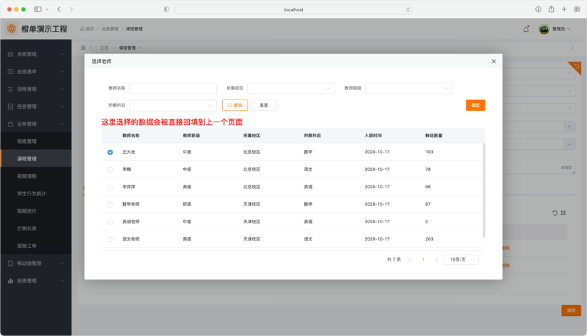Open the tab overview grid icon
This screenshot has width=587, height=336.
click(578, 9)
